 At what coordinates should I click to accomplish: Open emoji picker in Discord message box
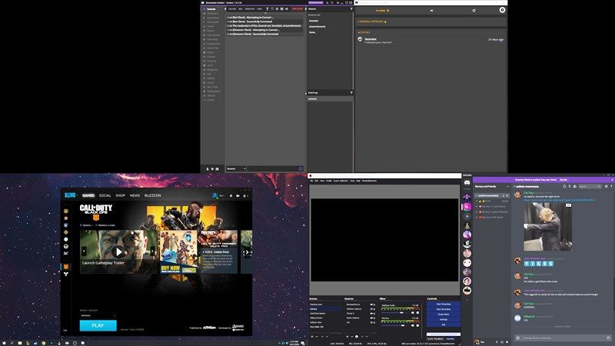[x=608, y=338]
